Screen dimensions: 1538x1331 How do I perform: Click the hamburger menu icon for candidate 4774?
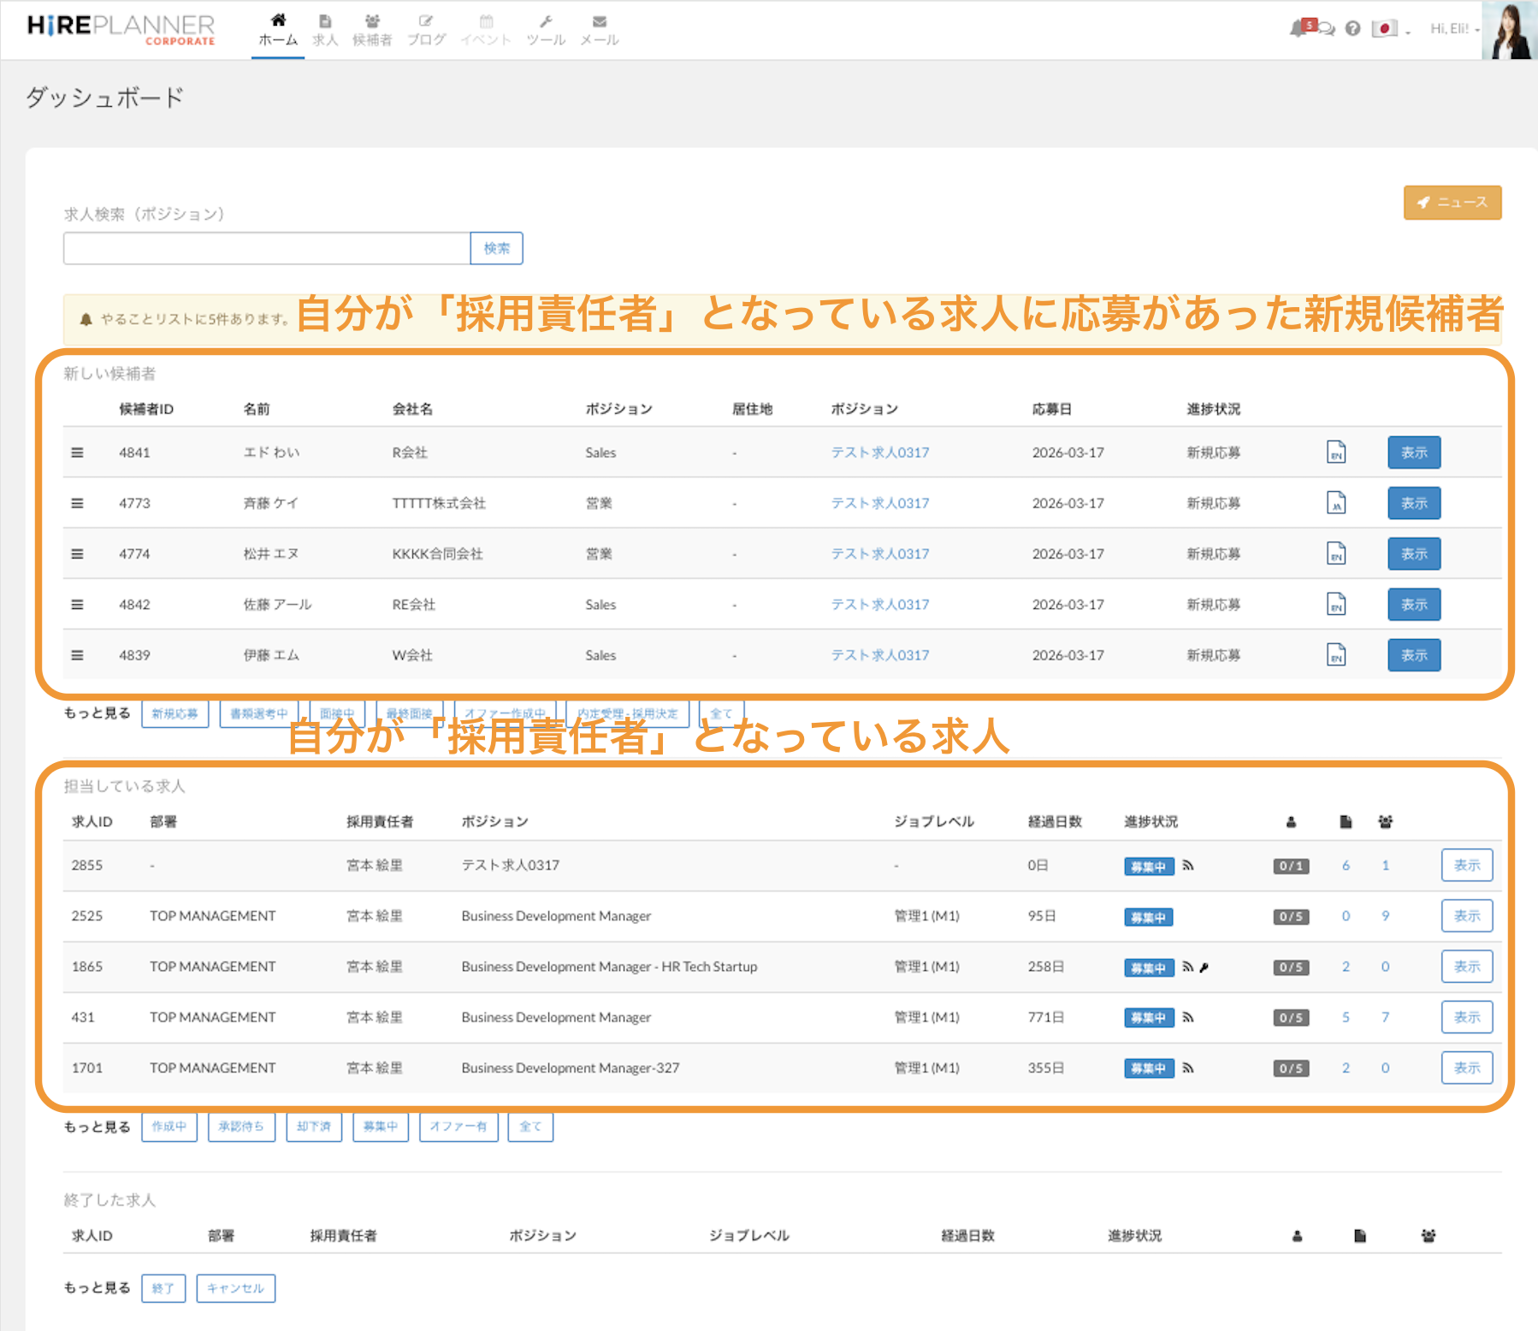tap(77, 554)
